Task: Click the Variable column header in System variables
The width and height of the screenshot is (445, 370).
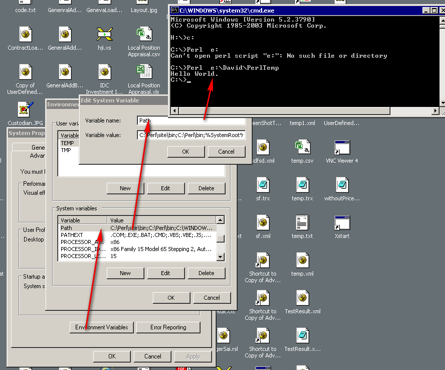Action: tap(83, 220)
